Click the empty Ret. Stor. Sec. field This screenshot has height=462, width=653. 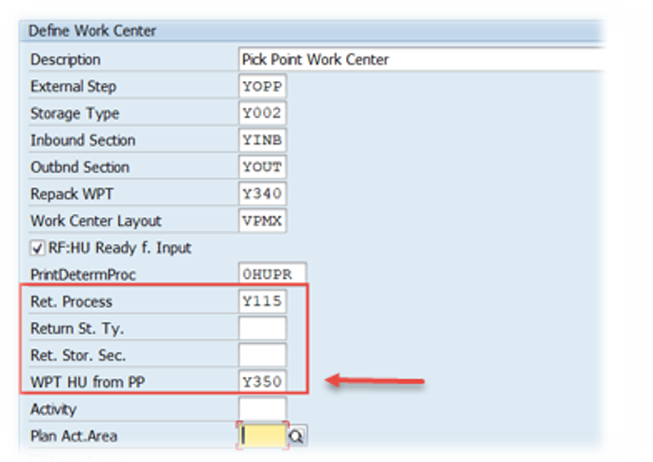click(262, 355)
